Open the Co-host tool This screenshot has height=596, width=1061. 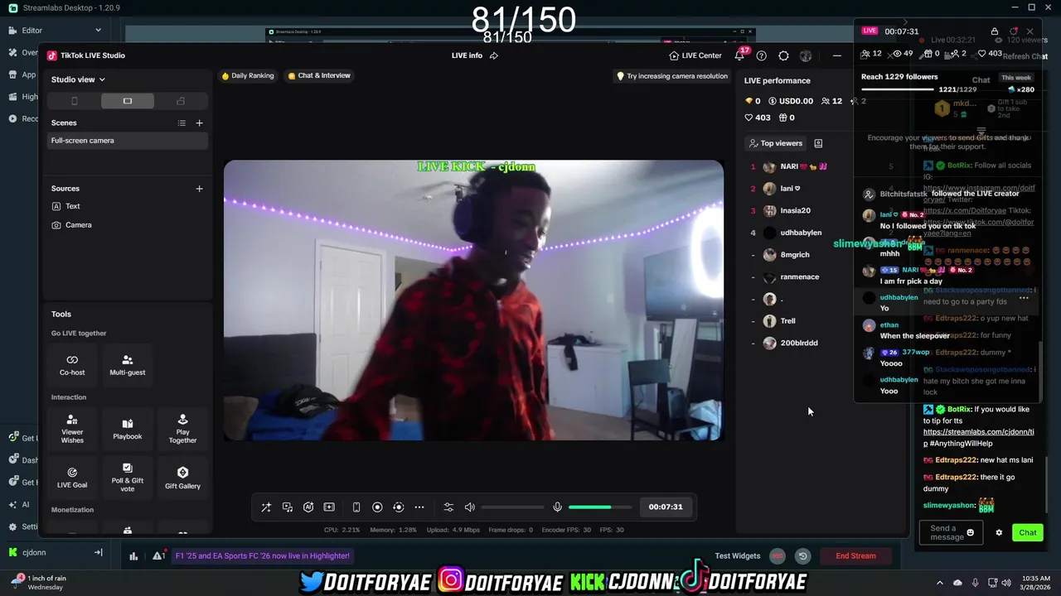tap(72, 364)
